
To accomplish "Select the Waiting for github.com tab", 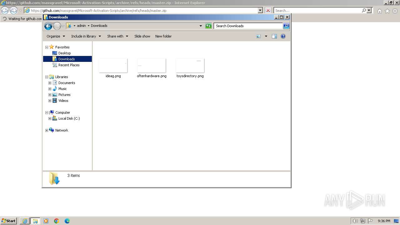I will 22,19.
